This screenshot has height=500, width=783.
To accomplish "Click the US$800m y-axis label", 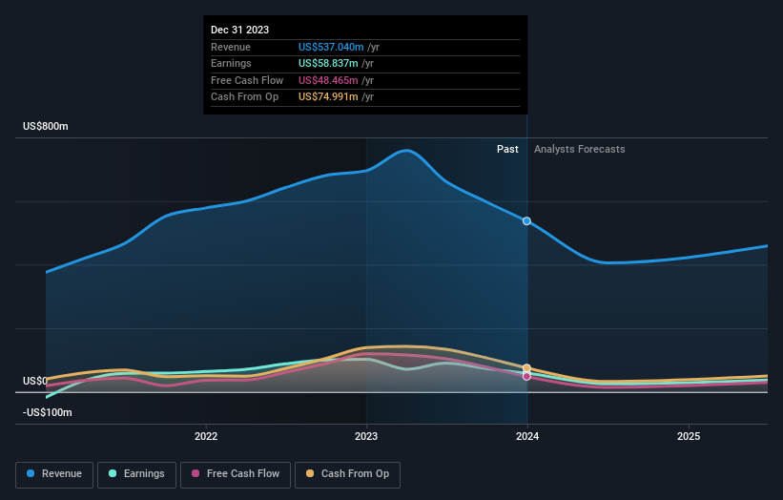I will [x=46, y=126].
